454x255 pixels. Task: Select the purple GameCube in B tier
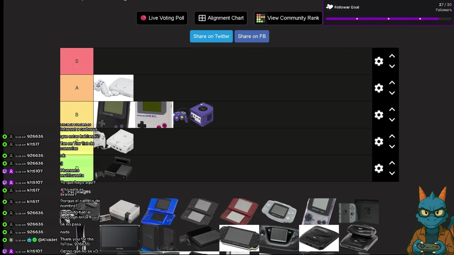point(194,115)
